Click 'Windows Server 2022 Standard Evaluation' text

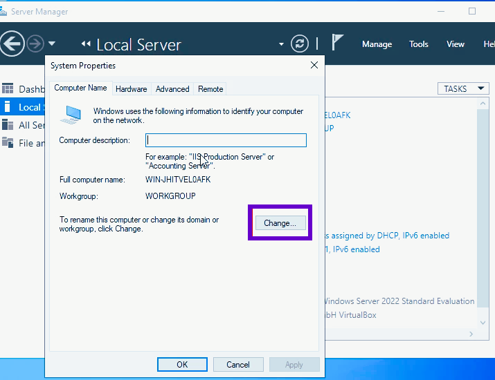point(399,301)
